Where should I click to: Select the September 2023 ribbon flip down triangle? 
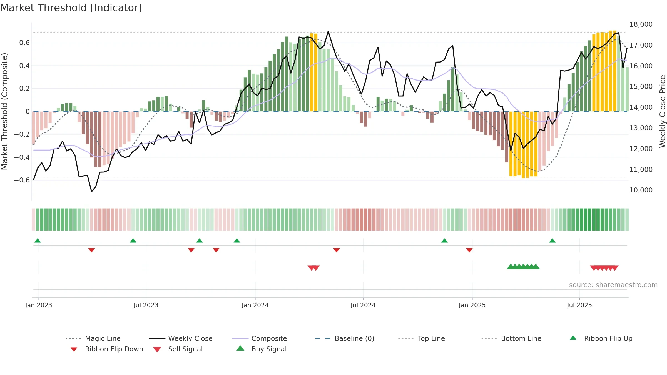pyautogui.click(x=191, y=250)
